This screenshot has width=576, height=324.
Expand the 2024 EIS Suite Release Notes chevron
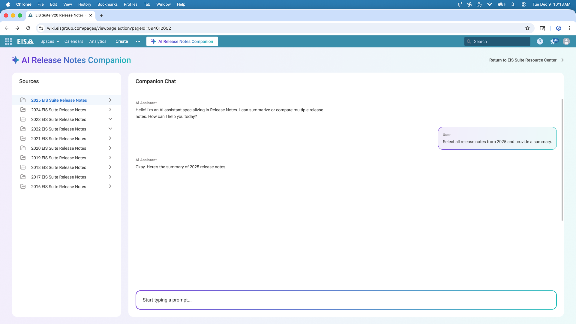point(110,109)
